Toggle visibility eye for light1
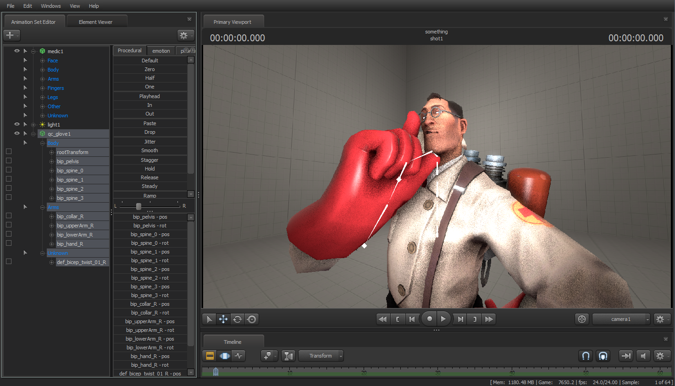 point(17,124)
